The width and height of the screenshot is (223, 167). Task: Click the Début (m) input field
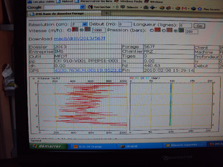point(125,24)
